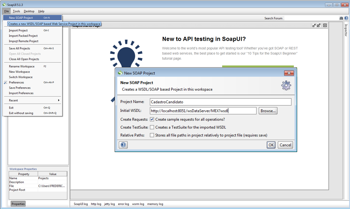Choose Import Project from File menu

pyautogui.click(x=33, y=30)
